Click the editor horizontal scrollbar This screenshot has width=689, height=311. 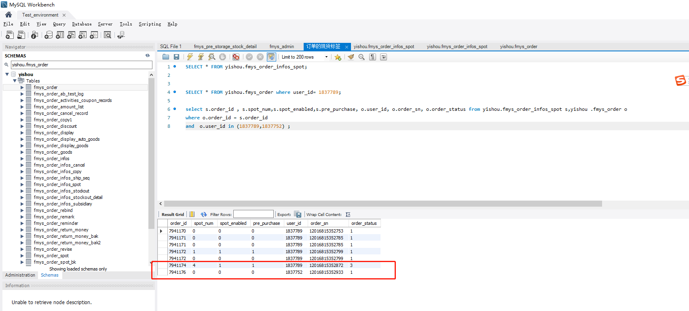tap(383, 204)
